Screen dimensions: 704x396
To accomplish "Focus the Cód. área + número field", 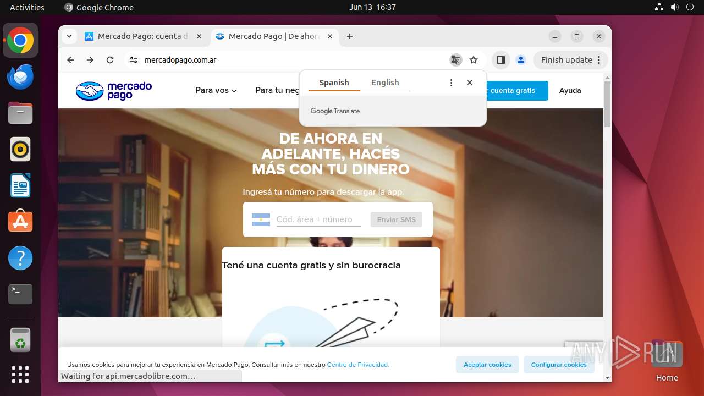I will pos(318,219).
